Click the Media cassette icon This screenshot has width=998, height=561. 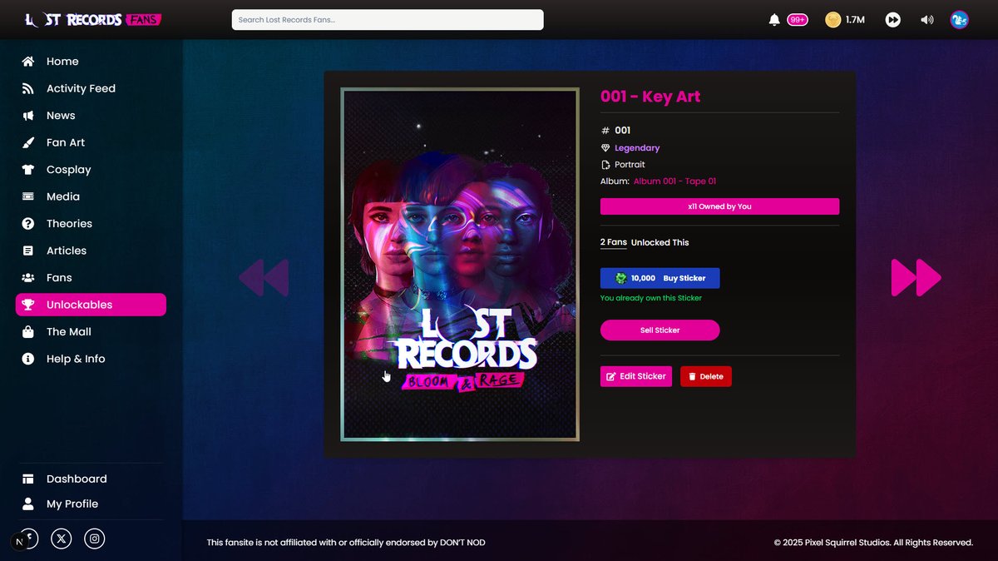[x=28, y=196]
